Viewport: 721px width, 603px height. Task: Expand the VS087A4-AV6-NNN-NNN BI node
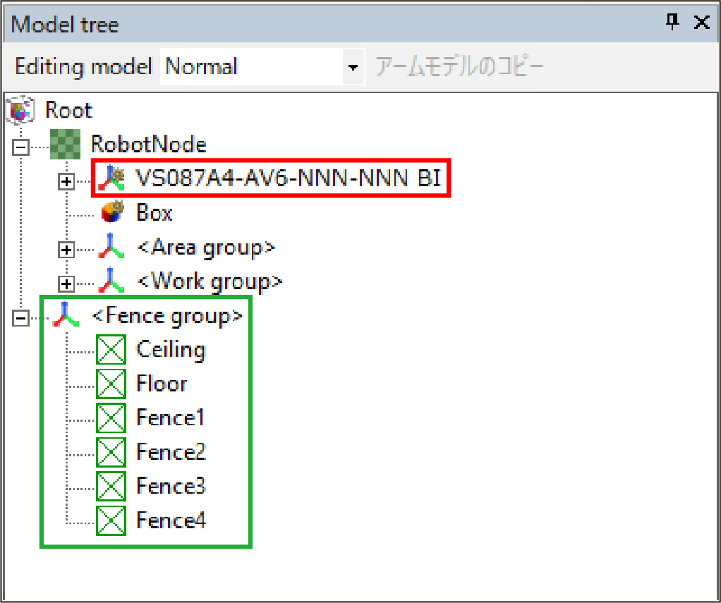click(66, 181)
